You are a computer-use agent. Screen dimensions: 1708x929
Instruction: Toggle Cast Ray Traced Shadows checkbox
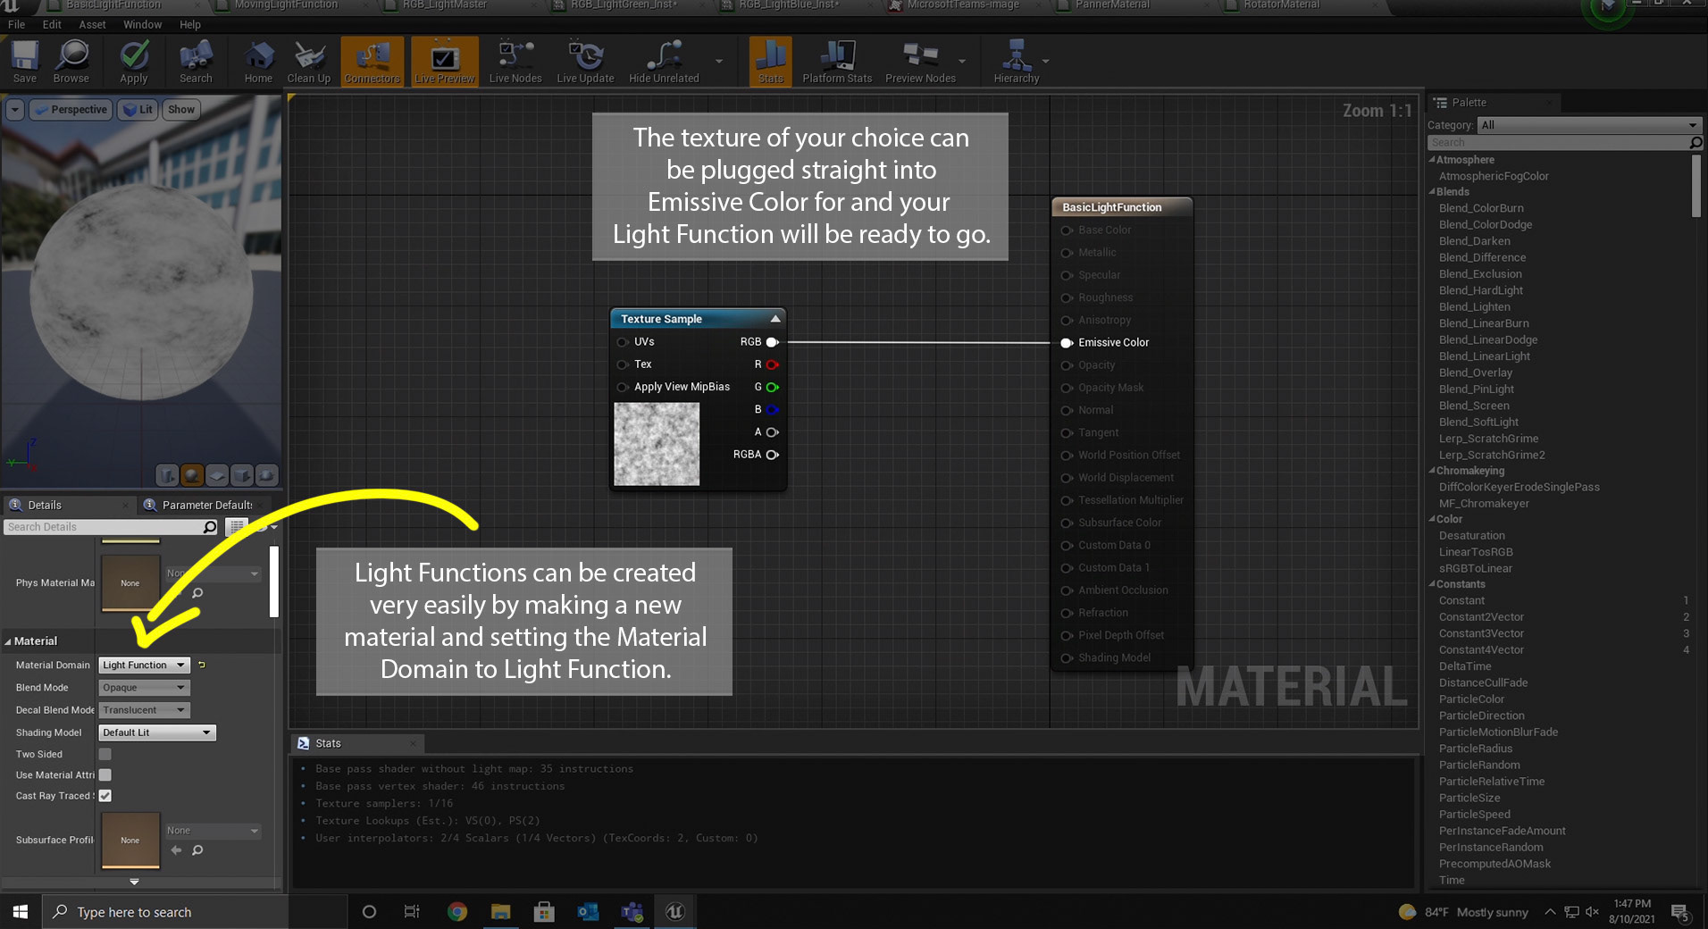pos(105,795)
